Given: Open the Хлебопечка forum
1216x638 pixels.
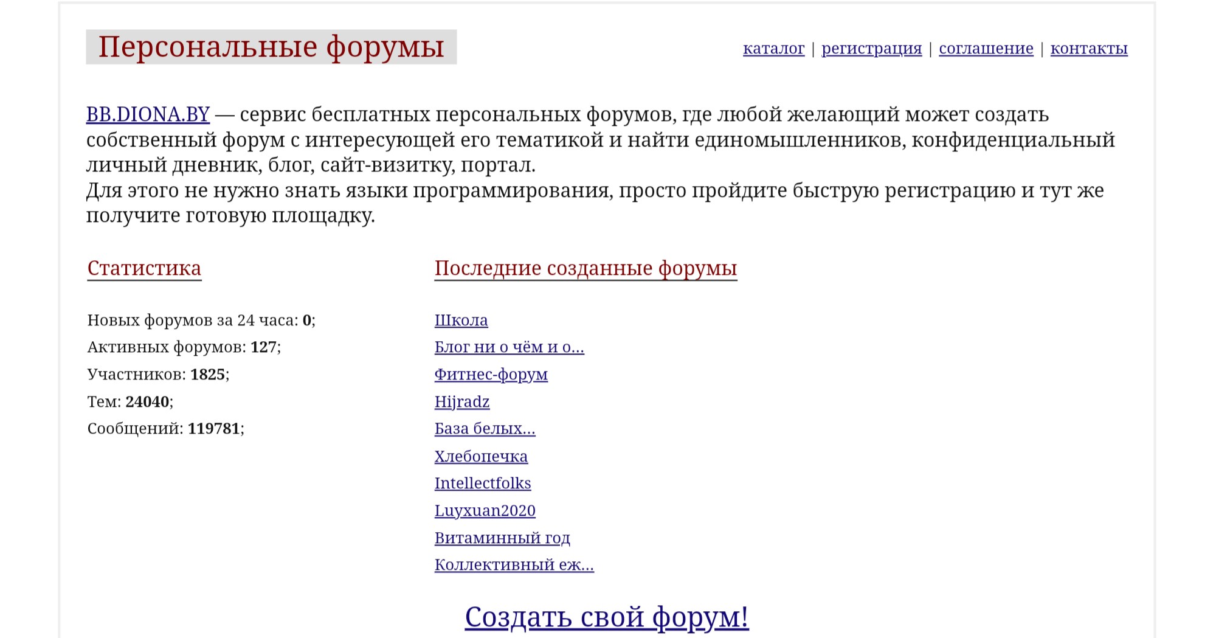Looking at the screenshot, I should tap(481, 456).
